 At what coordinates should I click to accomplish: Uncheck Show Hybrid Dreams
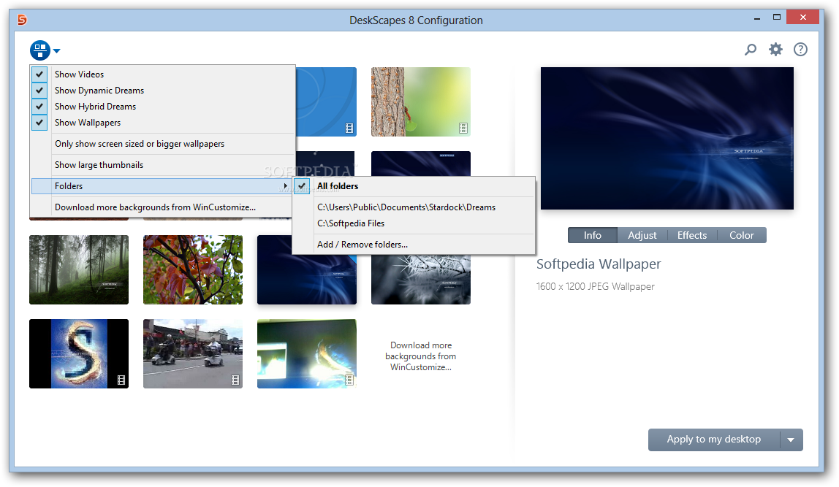point(39,107)
